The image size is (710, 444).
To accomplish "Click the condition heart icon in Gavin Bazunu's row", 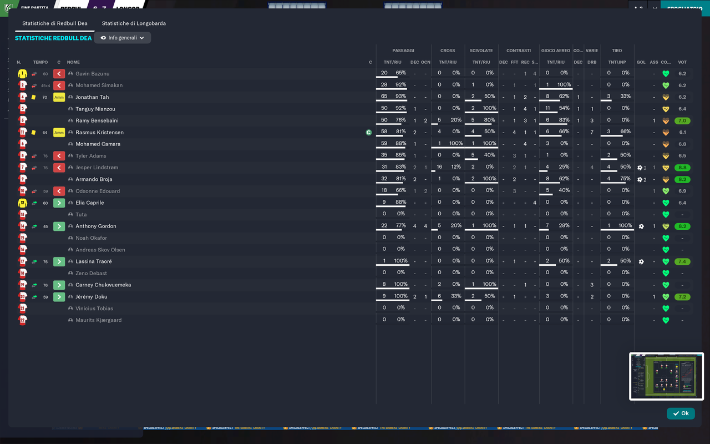I will click(666, 74).
